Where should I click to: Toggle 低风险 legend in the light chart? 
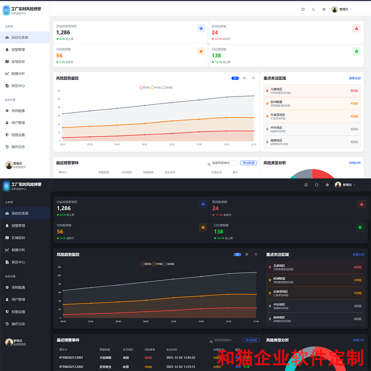click(167, 88)
